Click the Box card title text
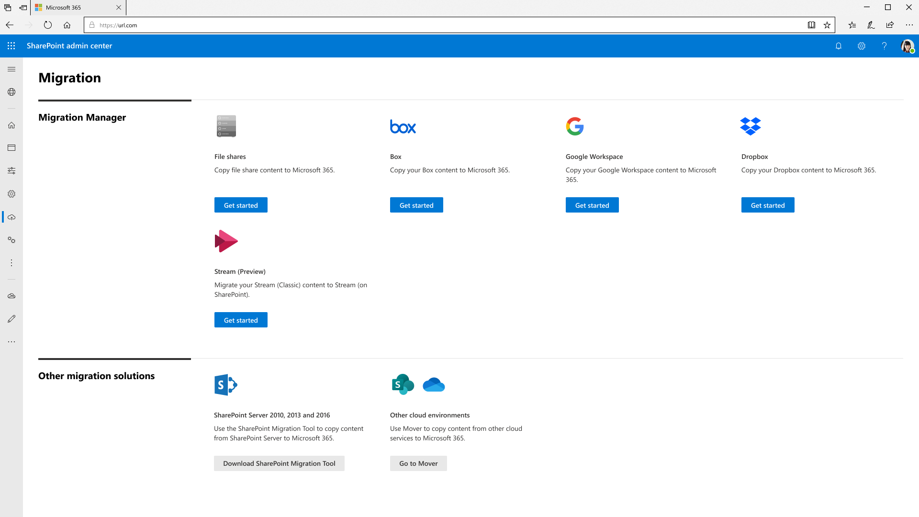919x517 pixels. pos(395,157)
